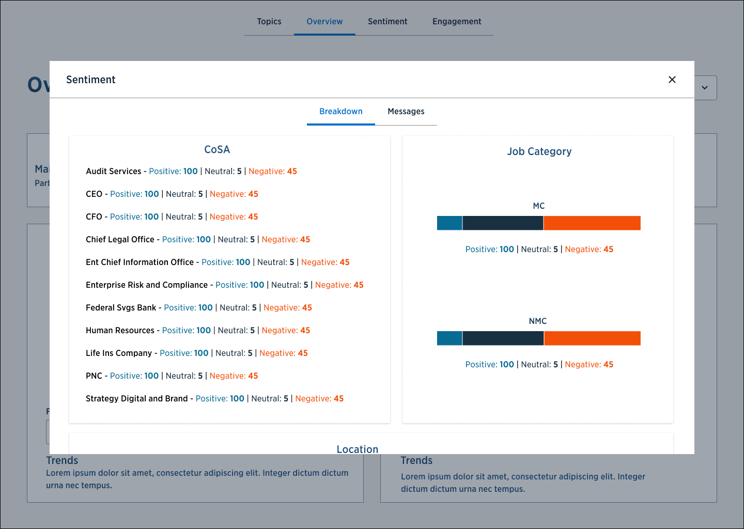The height and width of the screenshot is (529, 744).
Task: Close the Sentiment dialog
Action: point(672,80)
